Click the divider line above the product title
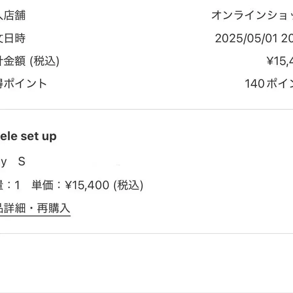 point(146,109)
